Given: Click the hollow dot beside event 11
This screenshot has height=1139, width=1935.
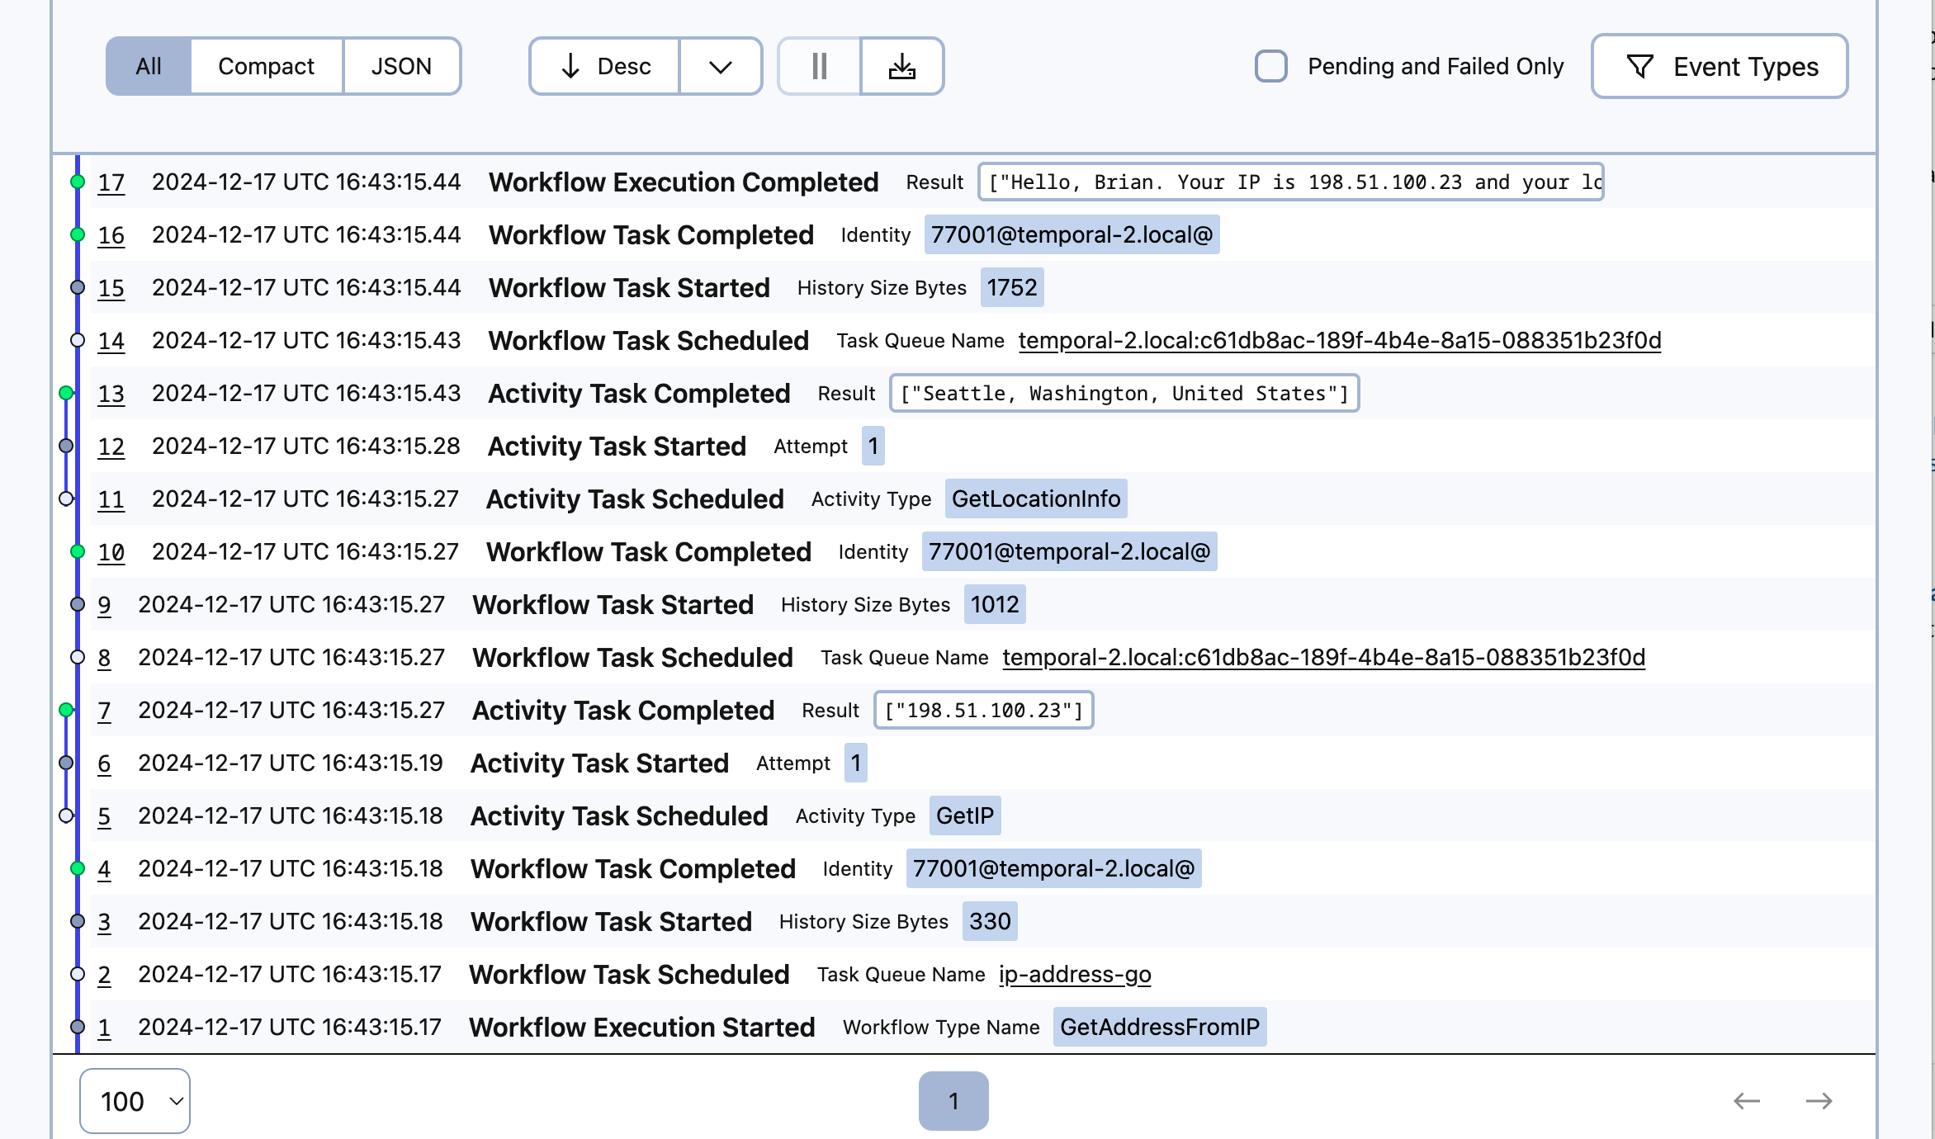Looking at the screenshot, I should [x=65, y=499].
